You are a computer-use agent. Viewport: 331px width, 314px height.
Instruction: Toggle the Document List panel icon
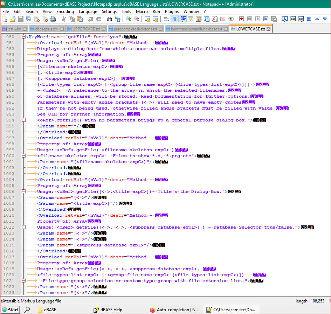(x=206, y=19)
